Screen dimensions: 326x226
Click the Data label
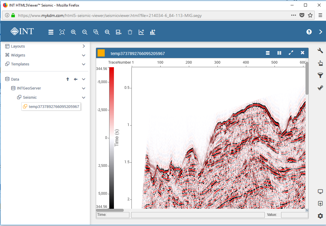click(x=15, y=79)
